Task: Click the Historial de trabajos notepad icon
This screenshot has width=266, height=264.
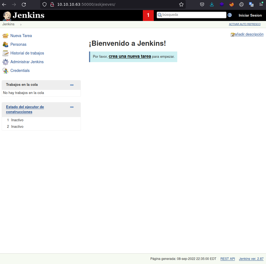Action: (x=5, y=53)
